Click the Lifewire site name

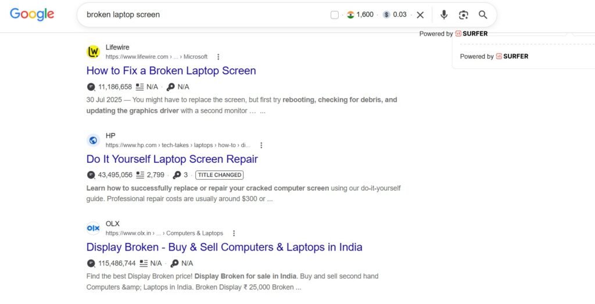click(x=117, y=48)
